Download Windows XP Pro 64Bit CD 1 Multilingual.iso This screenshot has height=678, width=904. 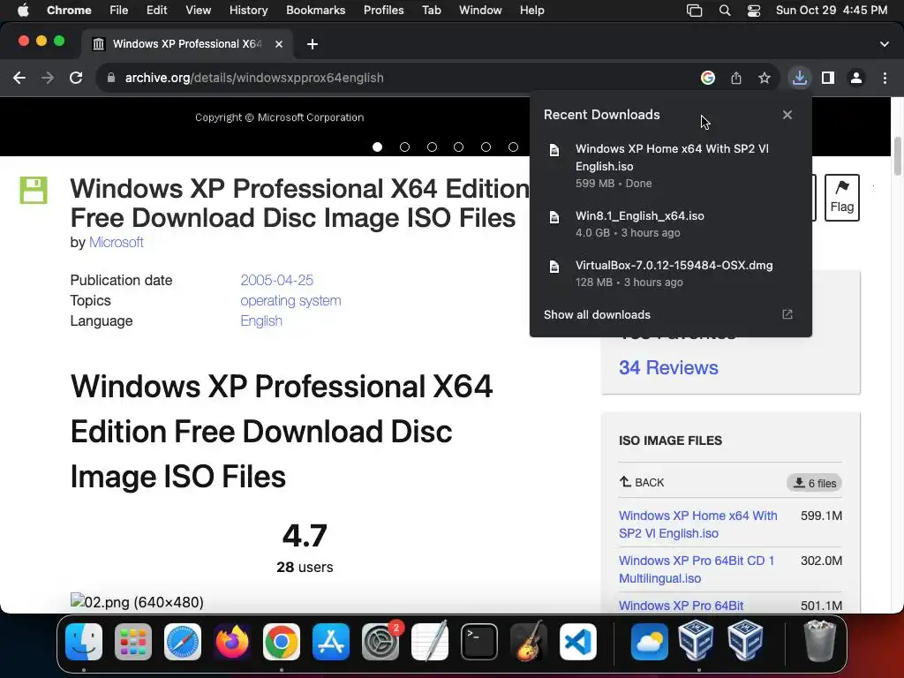[x=697, y=569]
